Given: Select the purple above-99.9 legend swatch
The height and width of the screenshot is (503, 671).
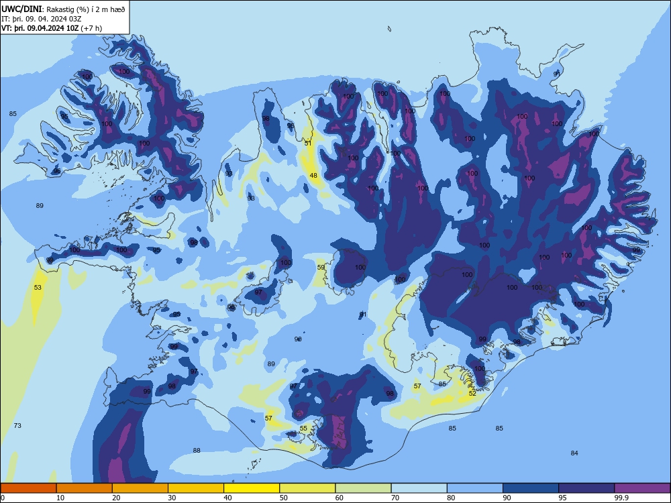Looking at the screenshot, I should coord(642,488).
